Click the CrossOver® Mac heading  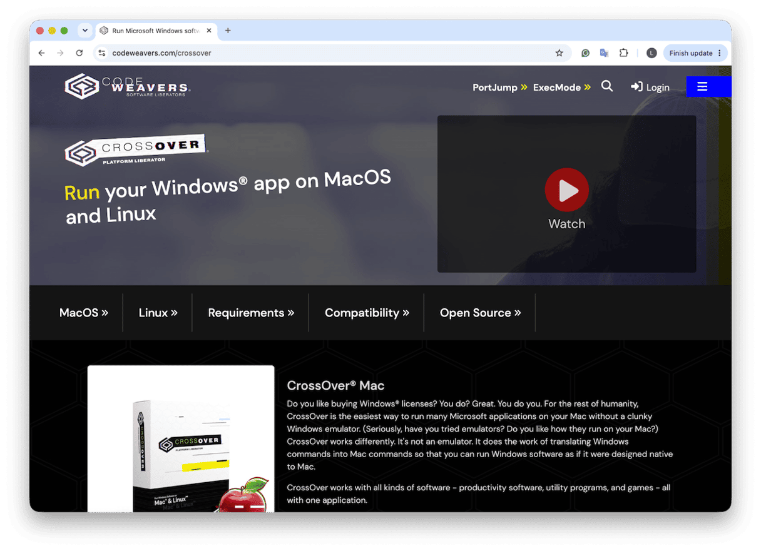coord(335,386)
